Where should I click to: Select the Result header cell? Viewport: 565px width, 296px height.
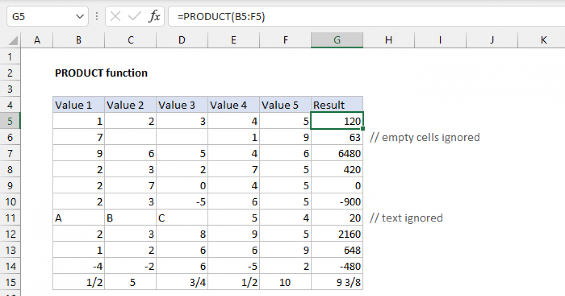(337, 104)
